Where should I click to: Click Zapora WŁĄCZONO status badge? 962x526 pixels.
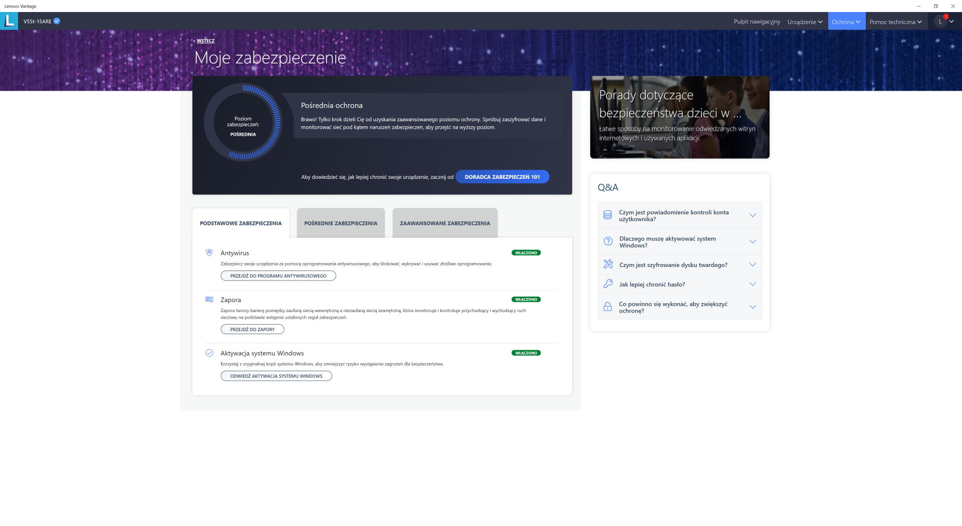click(526, 300)
